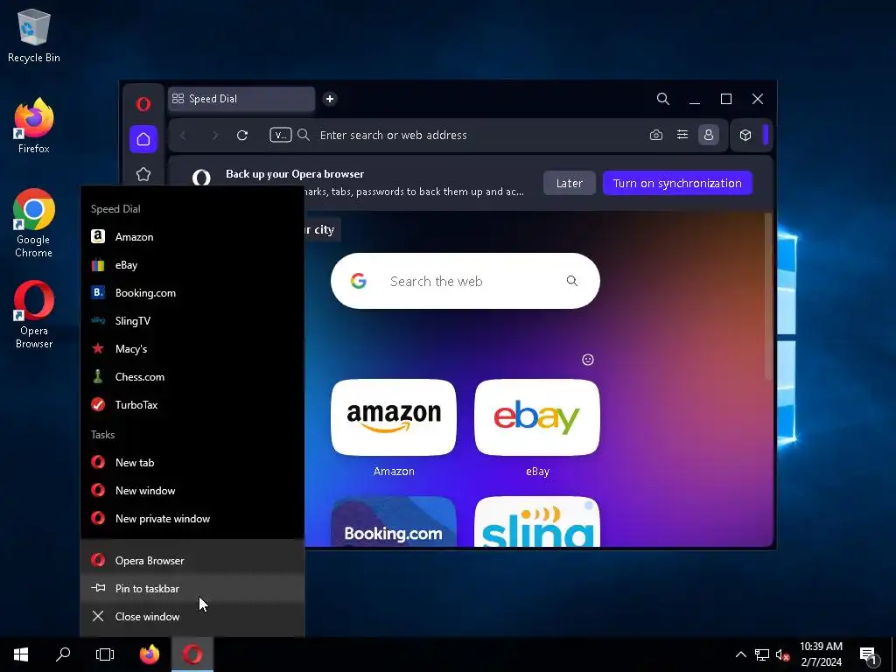Image resolution: width=896 pixels, height=672 pixels.
Task: Focus the Enter search or web address bar
Action: tap(479, 136)
